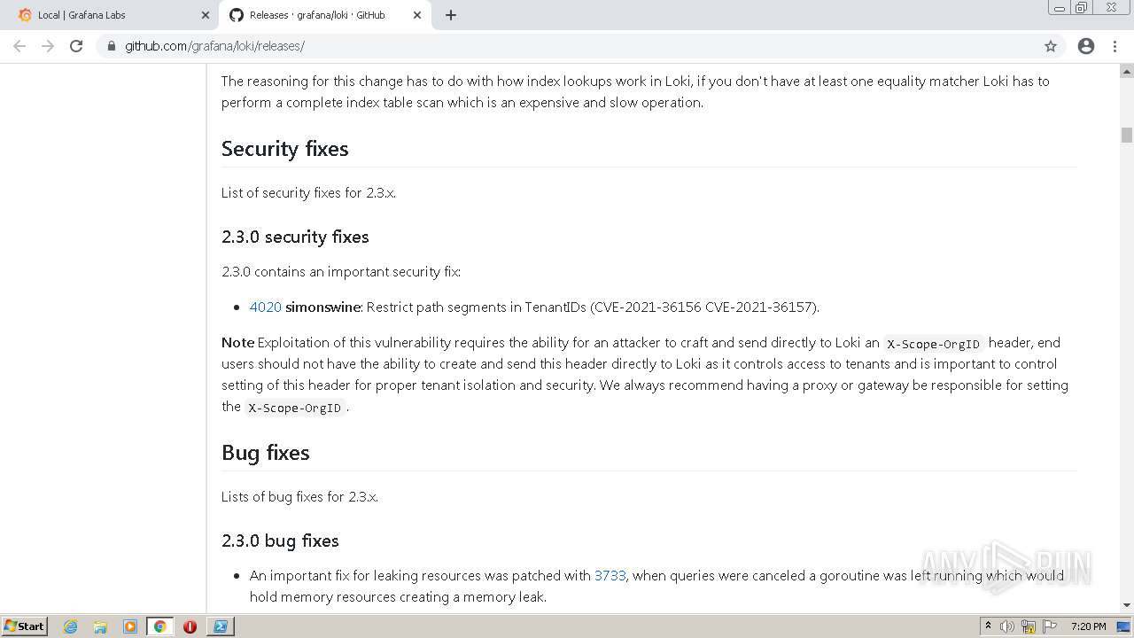Click the address bar URL field
This screenshot has height=638, width=1134.
coord(532,46)
